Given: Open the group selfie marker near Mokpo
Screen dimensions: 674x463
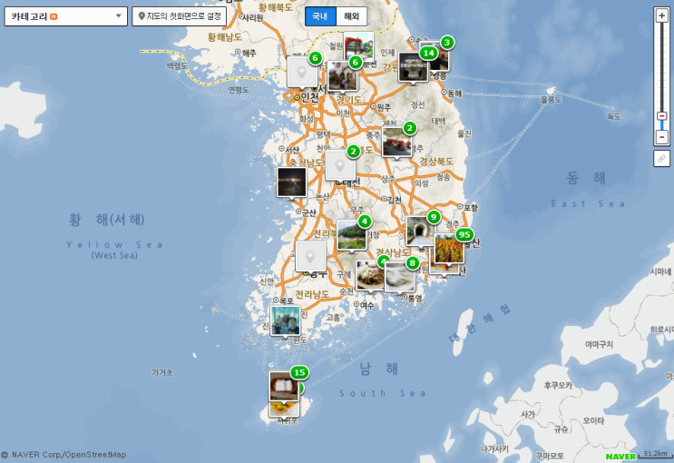Looking at the screenshot, I should tap(286, 321).
